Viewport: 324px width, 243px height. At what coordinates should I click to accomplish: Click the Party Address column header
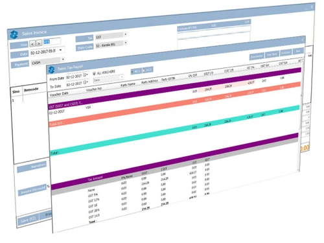click(x=150, y=82)
